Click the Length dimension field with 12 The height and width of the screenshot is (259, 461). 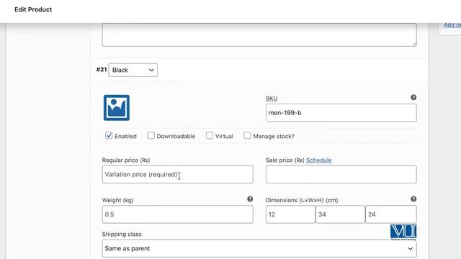point(290,214)
